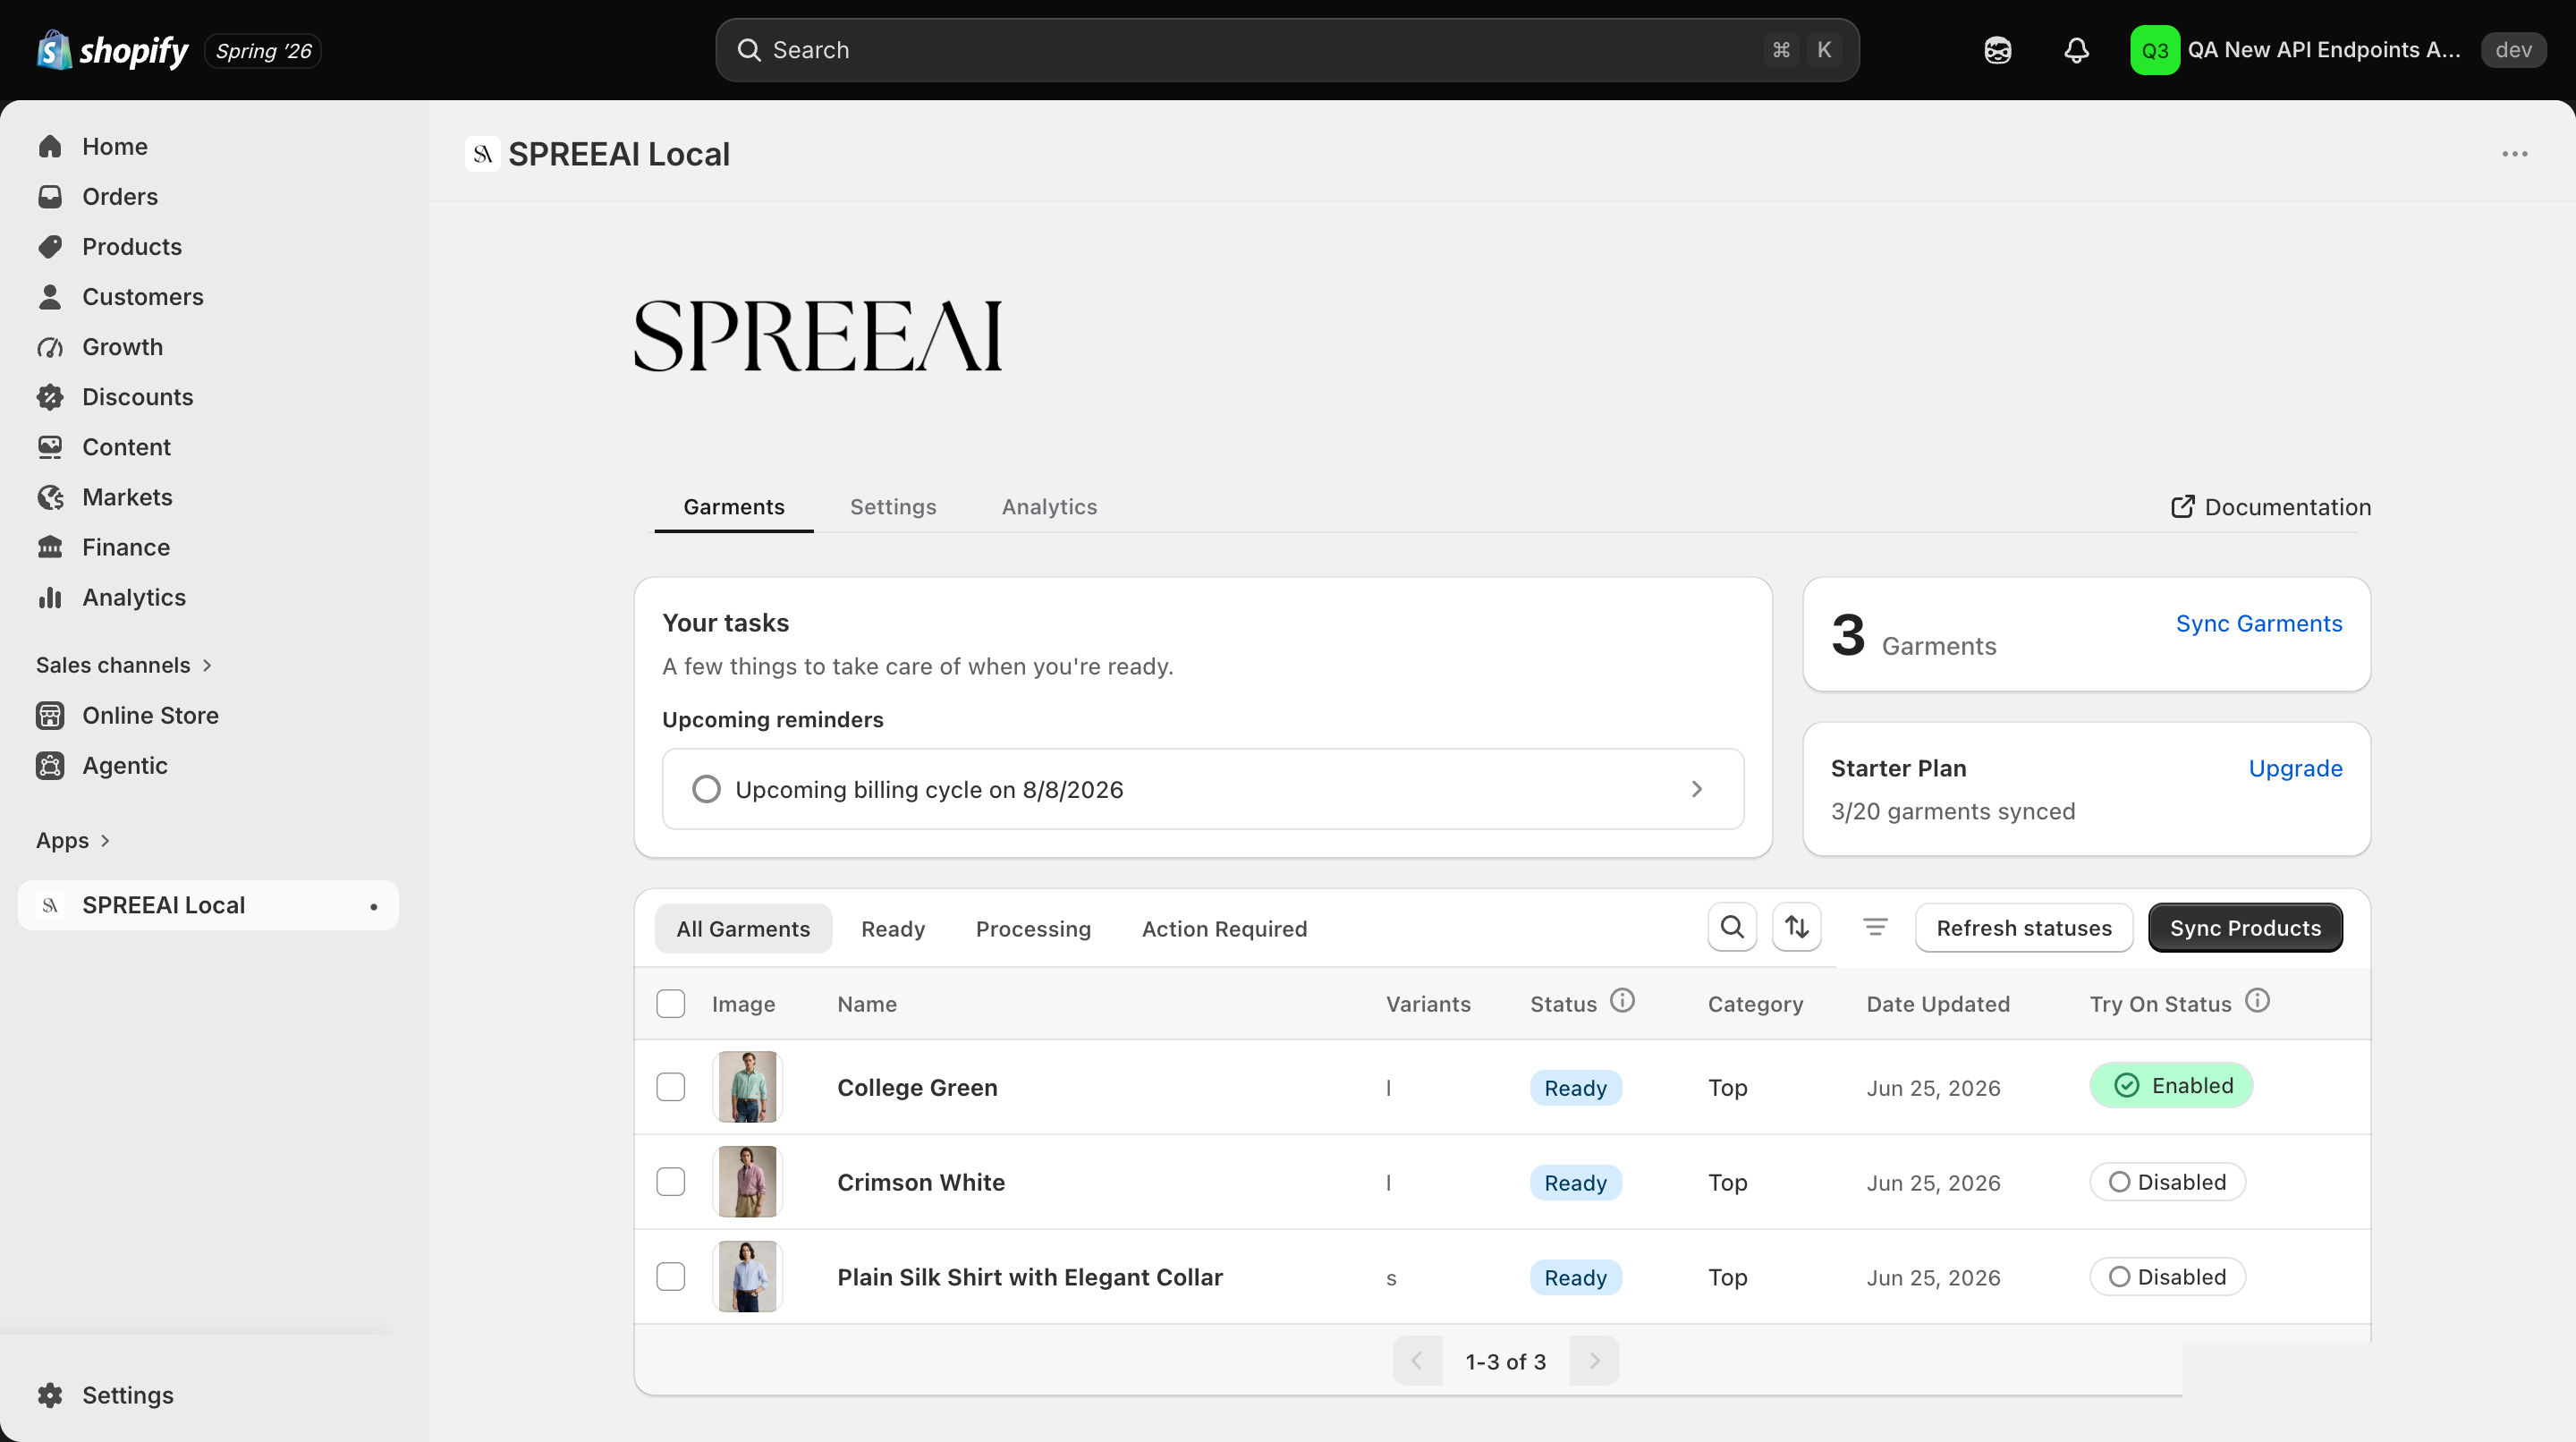Click the Discounts badge icon
The height and width of the screenshot is (1442, 2576).
pyautogui.click(x=50, y=397)
